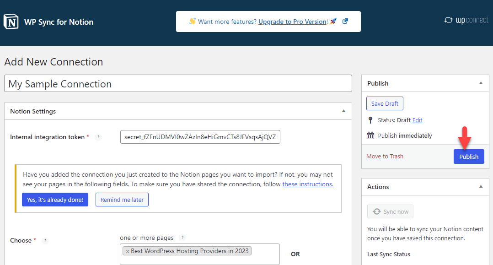Click Move to Trash link
The height and width of the screenshot is (265, 493).
click(x=385, y=156)
